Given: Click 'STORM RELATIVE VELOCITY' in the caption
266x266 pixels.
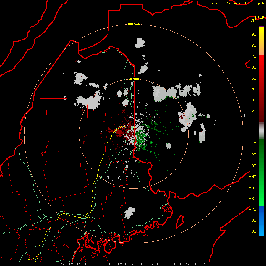Looking at the screenshot, I should (x=92, y=264).
